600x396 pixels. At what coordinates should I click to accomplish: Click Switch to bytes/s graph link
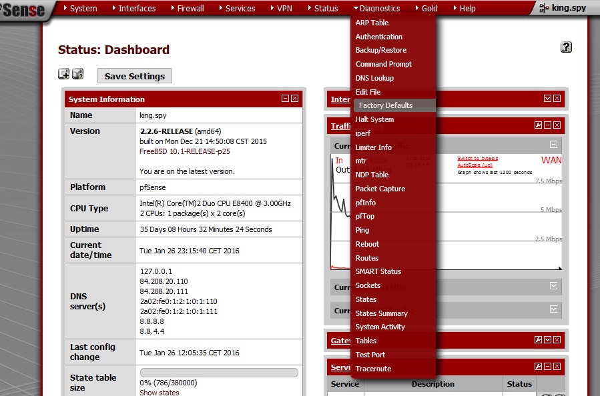coord(478,158)
